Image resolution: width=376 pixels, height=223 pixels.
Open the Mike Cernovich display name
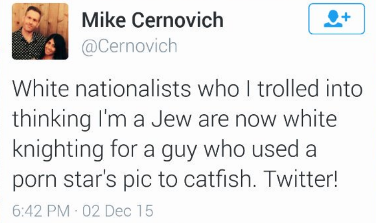coord(152,20)
